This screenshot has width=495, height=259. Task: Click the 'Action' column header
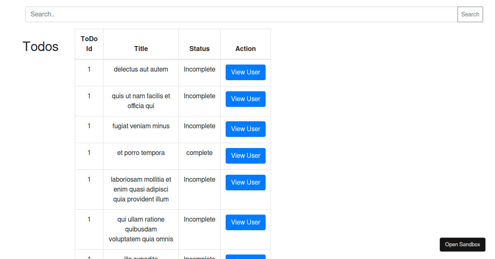(x=245, y=49)
